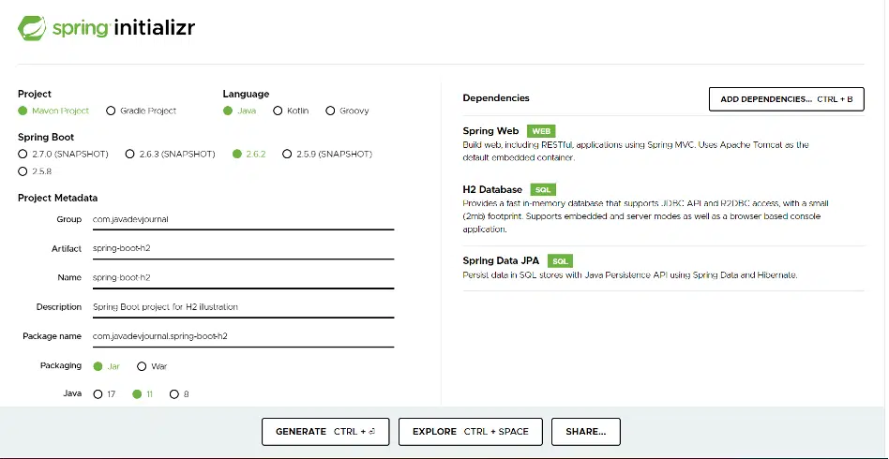Screen dimensions: 889x459
Task: Select Java version 17
Action: click(98, 393)
